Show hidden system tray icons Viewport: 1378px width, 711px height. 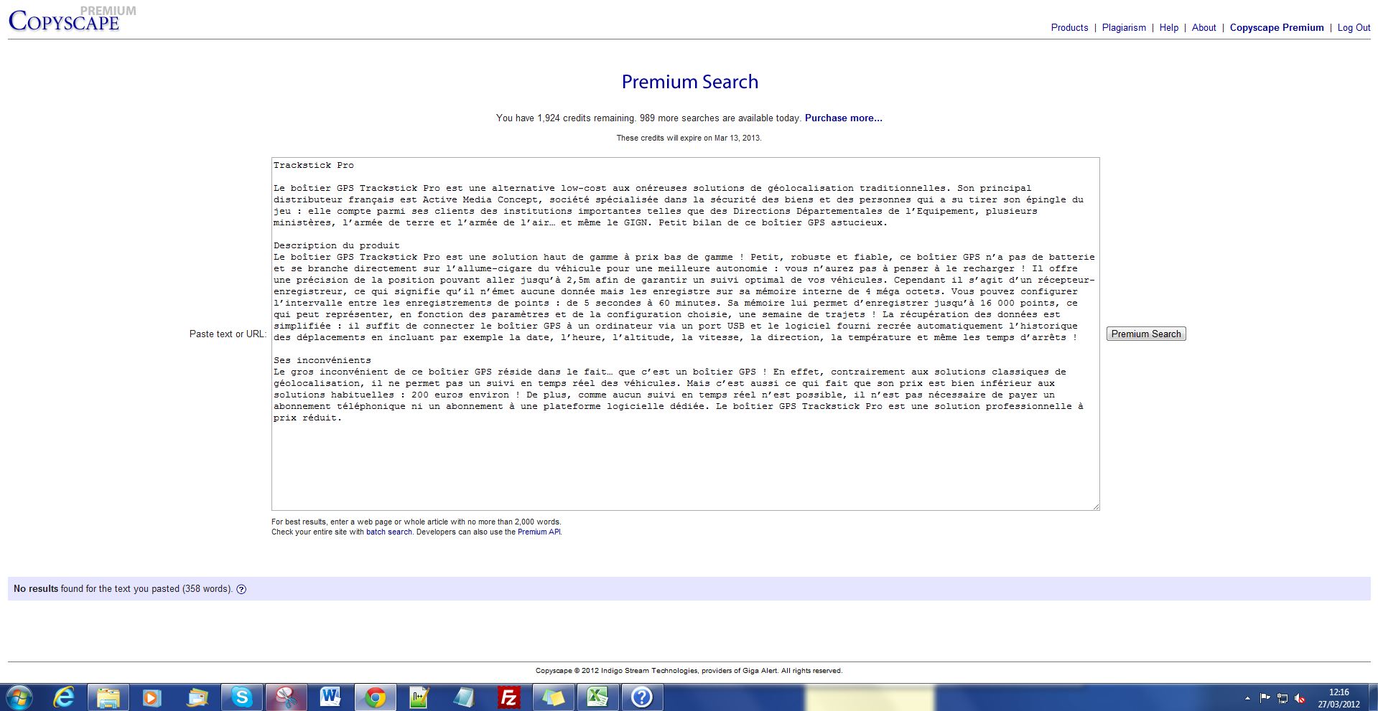[x=1247, y=697]
